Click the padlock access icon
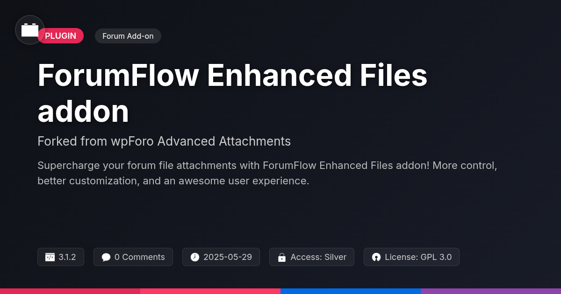 (282, 257)
